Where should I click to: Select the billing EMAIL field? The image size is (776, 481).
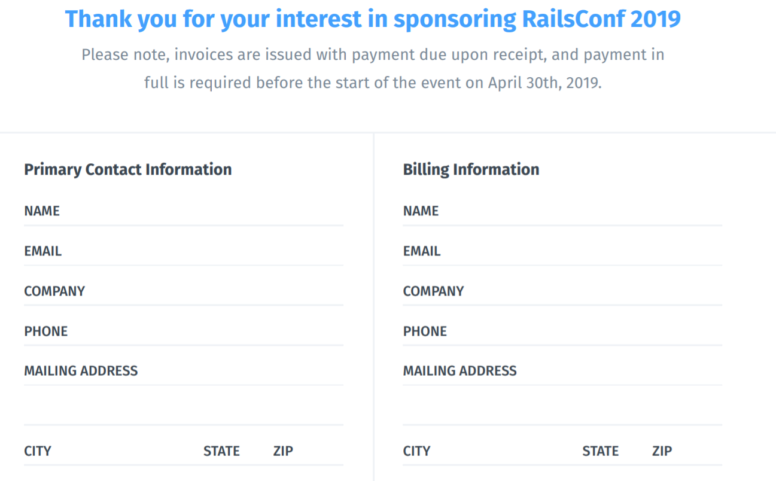click(580, 252)
